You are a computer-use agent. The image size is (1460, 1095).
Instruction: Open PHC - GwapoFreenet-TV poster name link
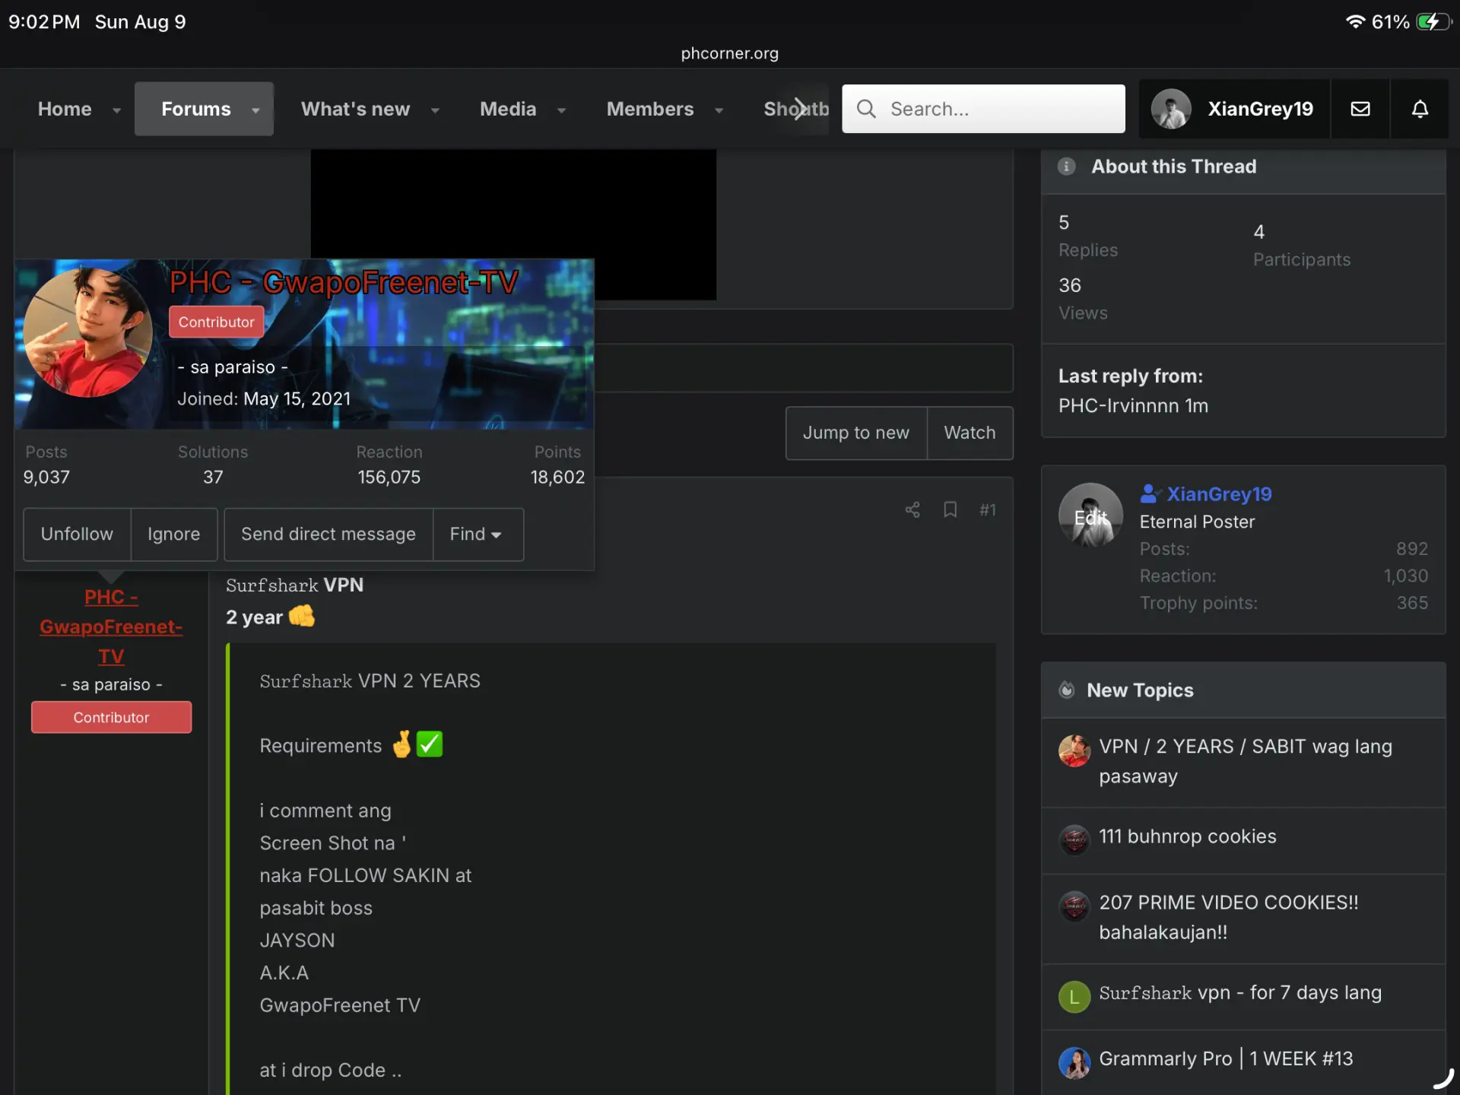[111, 627]
